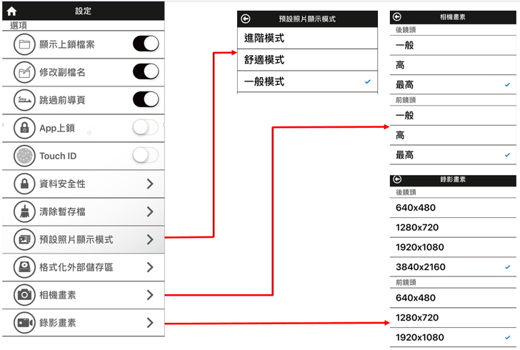Viewport: 520px width, 350px height.
Task: Turn off the 跳過前導頁 switch
Action: click(x=146, y=99)
